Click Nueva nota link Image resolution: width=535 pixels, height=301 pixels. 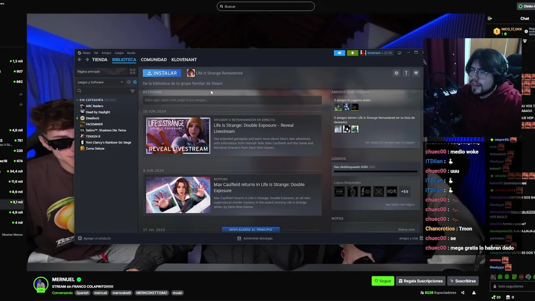click(x=406, y=230)
